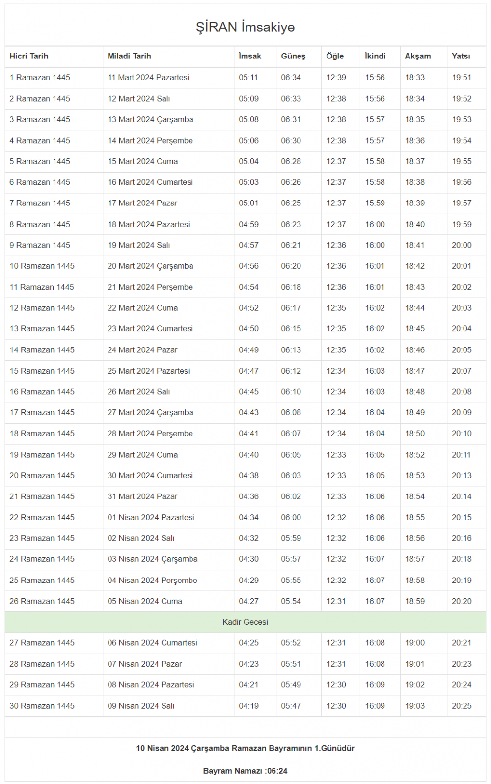Screen dimensions: 491x784
Task: Click the Öğle column header
Action: point(335,56)
